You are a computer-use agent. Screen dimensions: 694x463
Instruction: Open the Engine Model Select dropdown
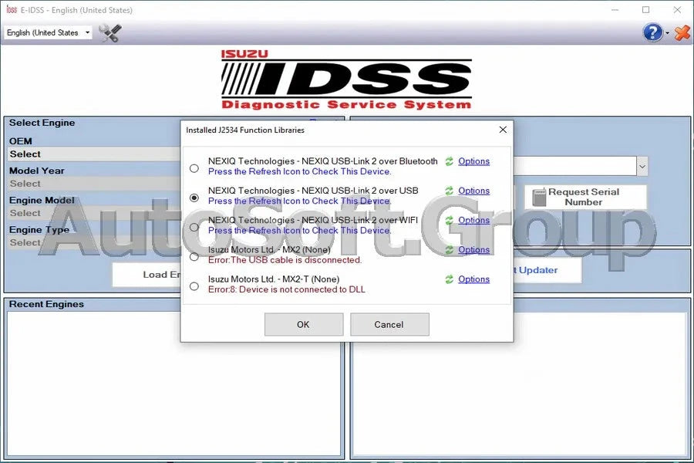(x=94, y=213)
